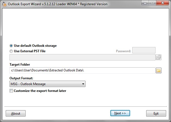Enable Customize the export format later

tap(11, 91)
